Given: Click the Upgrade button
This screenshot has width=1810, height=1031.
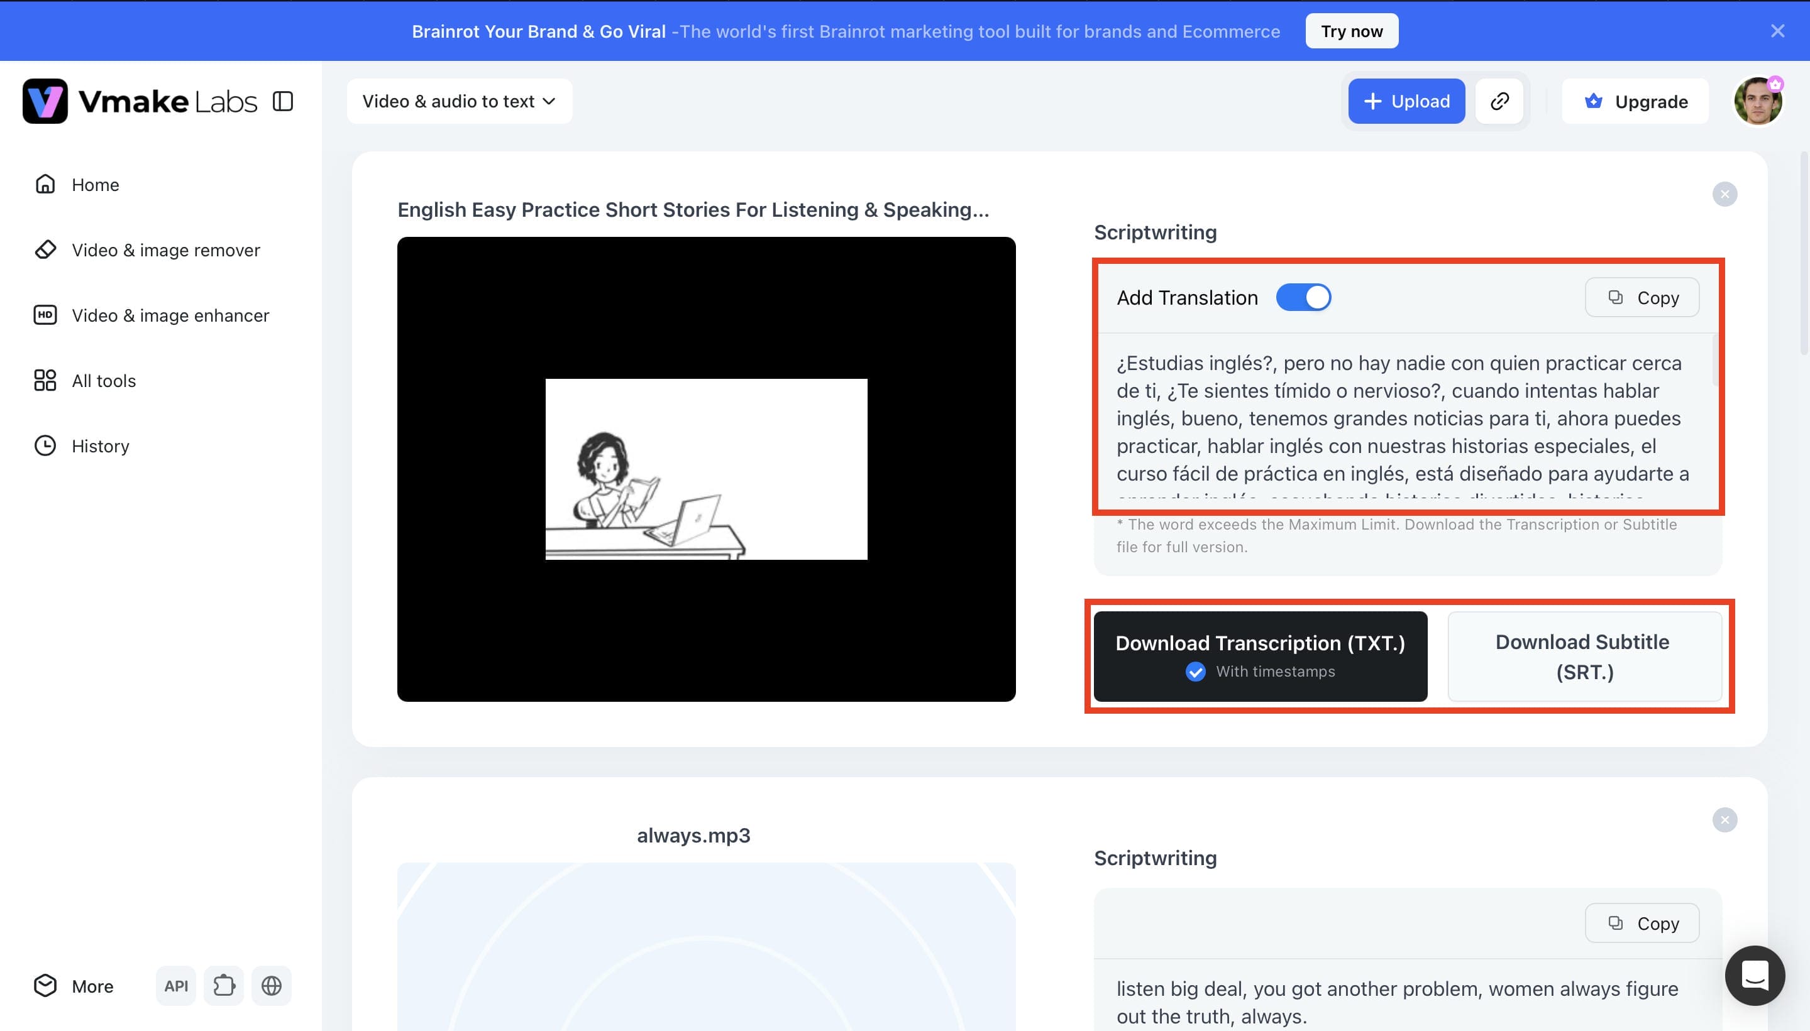Looking at the screenshot, I should point(1635,101).
